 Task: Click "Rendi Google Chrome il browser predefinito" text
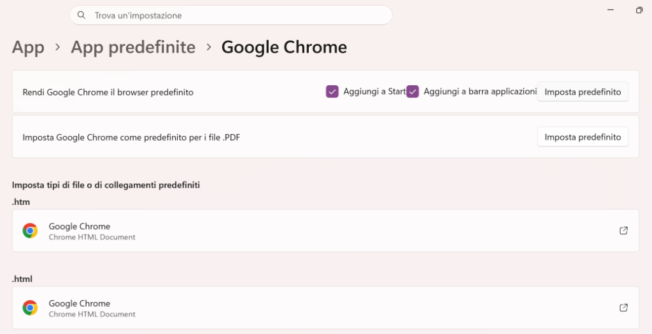click(108, 92)
